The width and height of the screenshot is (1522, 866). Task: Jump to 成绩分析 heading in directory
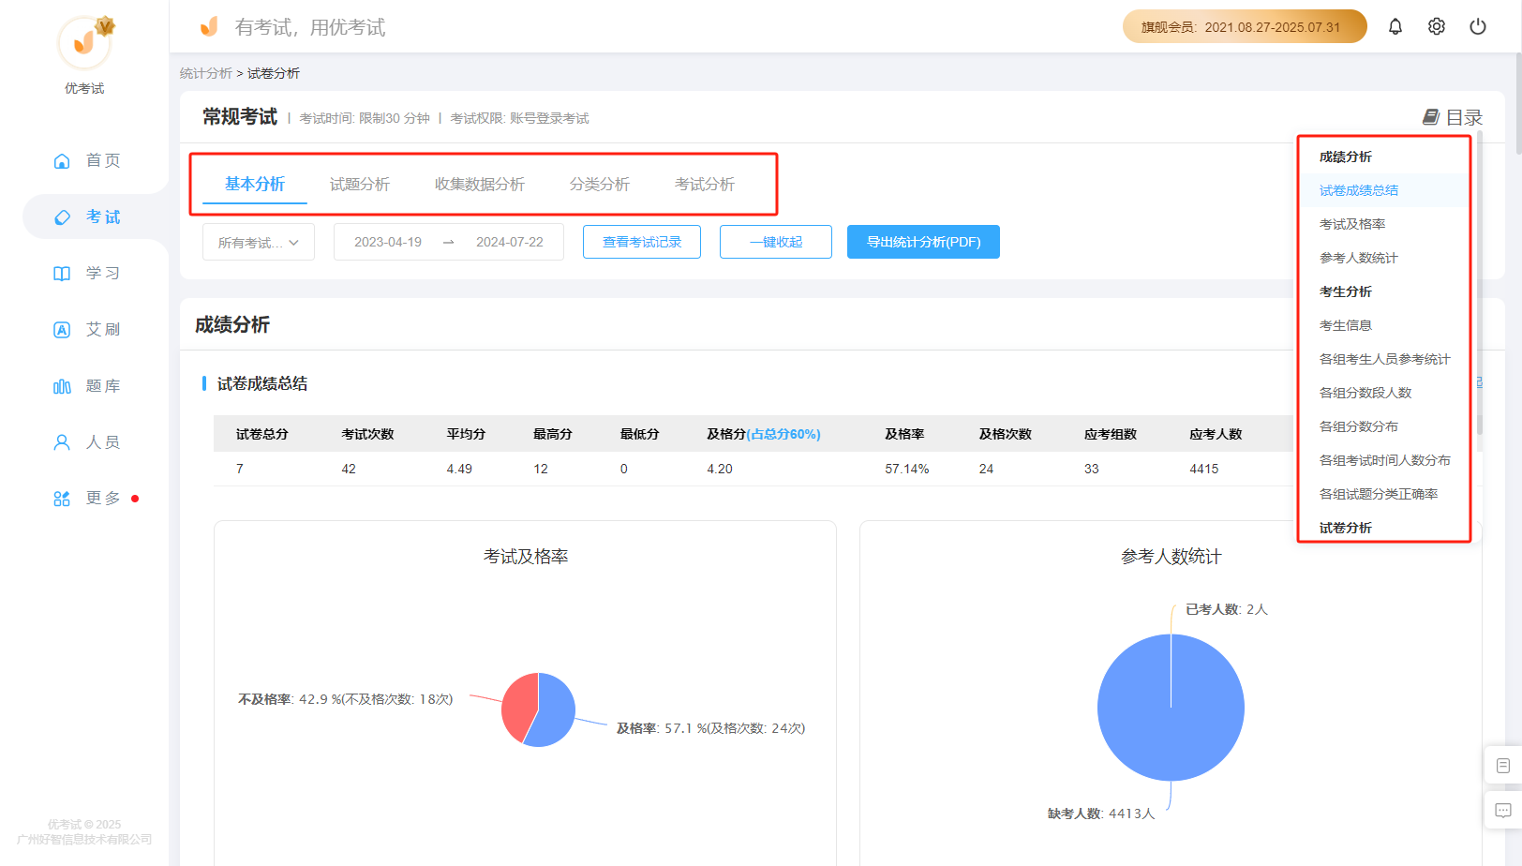tap(1346, 157)
